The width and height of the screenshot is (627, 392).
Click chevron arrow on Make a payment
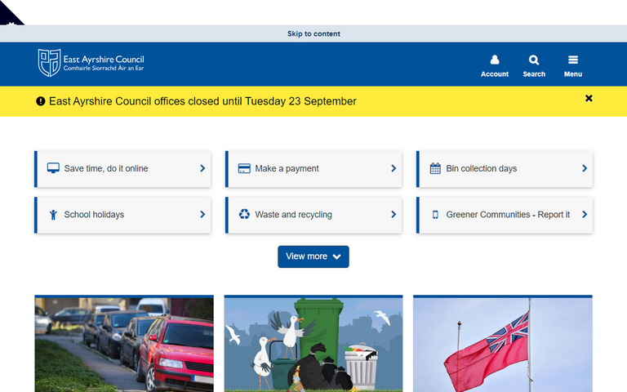click(x=394, y=168)
